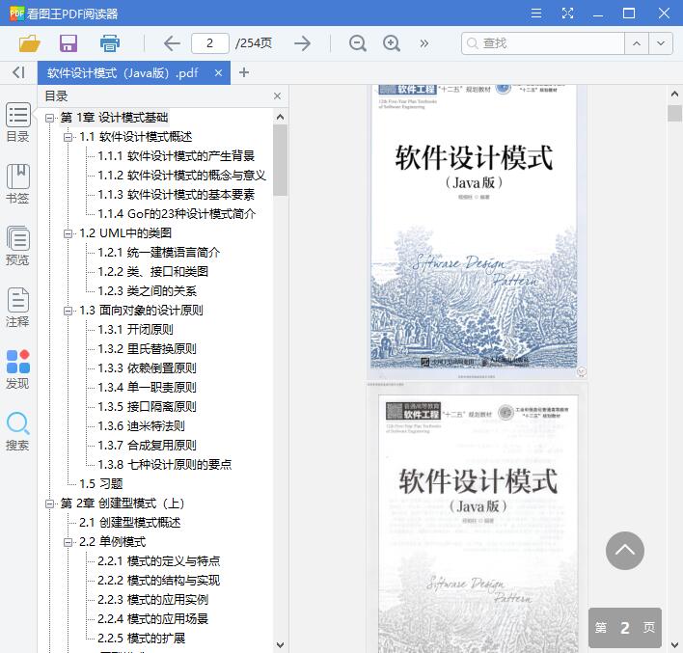Select 1.1.1 软件设计模式的产生背景
The width and height of the screenshot is (683, 653).
click(x=176, y=156)
